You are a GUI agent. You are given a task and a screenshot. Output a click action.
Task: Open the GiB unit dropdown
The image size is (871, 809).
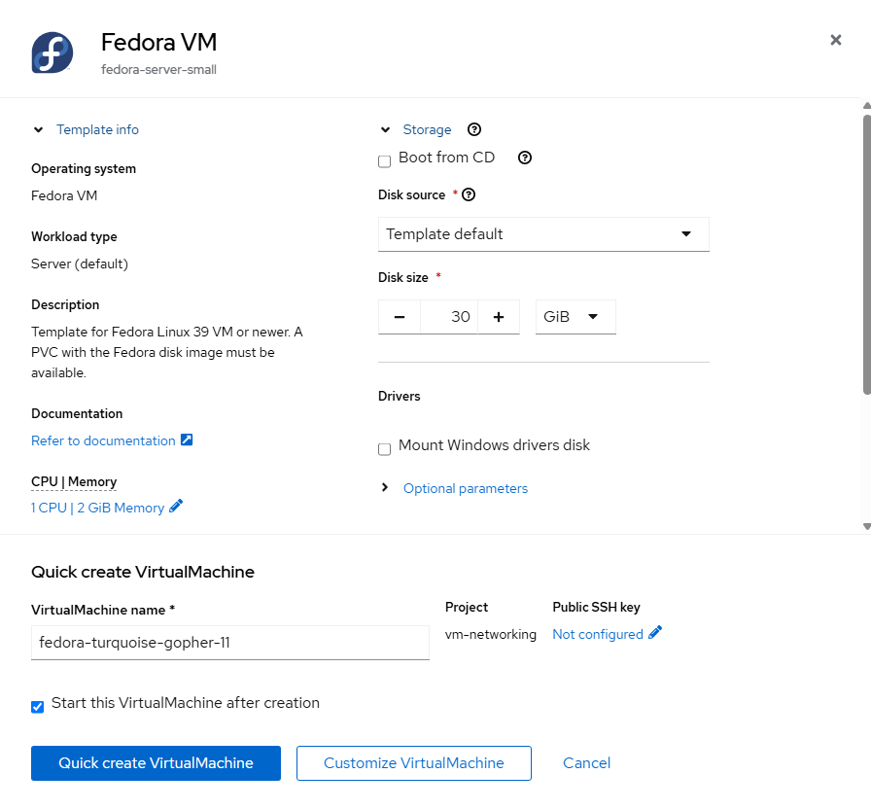[x=575, y=317]
